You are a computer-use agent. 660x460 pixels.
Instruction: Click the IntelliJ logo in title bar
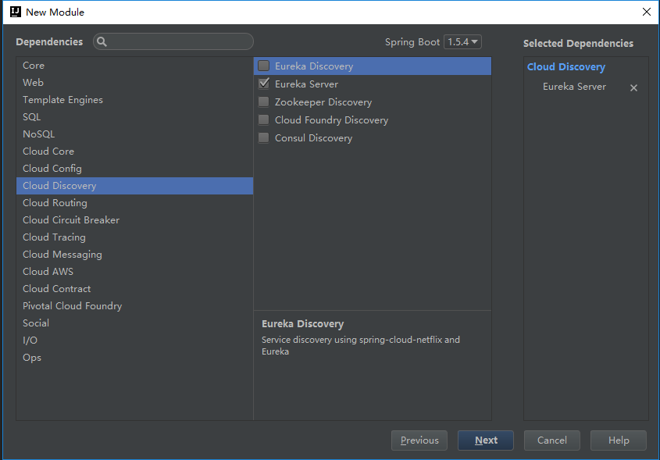click(14, 12)
